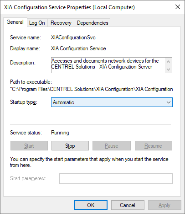This screenshot has height=214, width=185.
Task: Click the start parameters help text
Action: point(89,162)
